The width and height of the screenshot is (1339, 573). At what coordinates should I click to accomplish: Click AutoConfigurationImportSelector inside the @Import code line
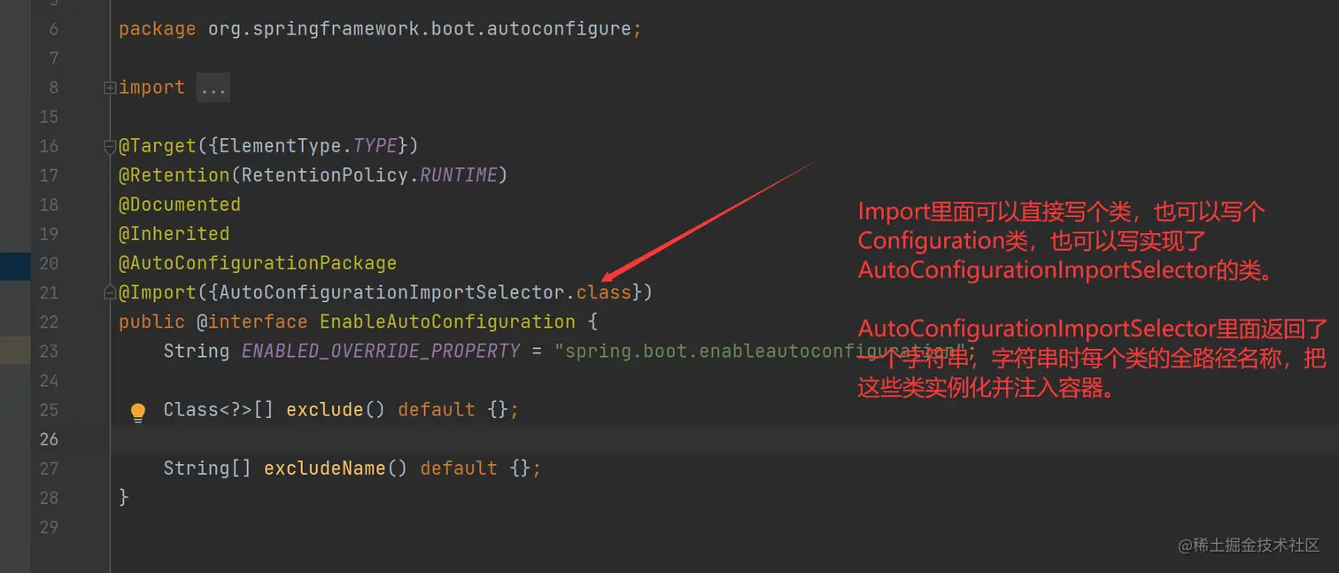point(392,292)
